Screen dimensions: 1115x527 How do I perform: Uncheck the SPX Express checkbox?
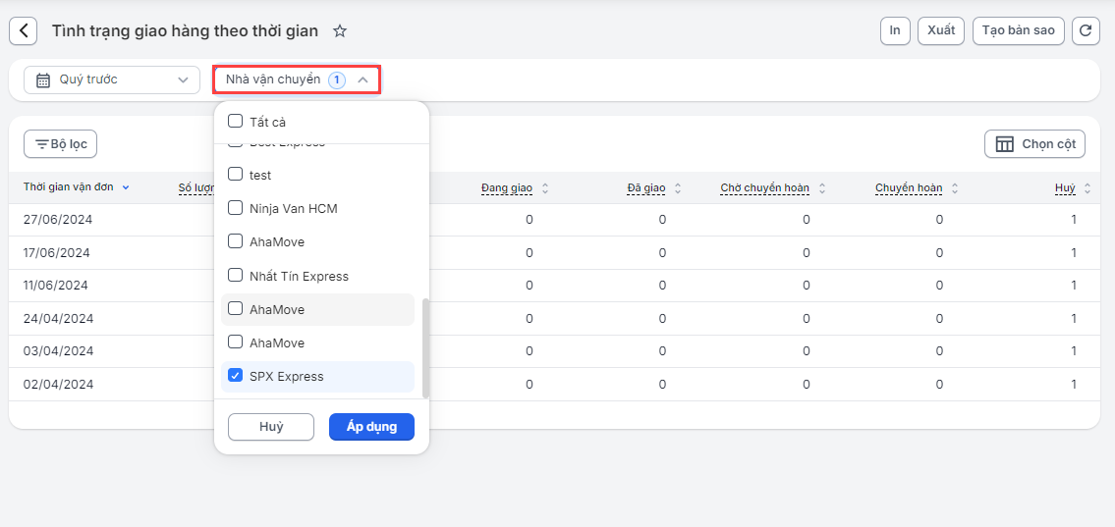(x=236, y=376)
